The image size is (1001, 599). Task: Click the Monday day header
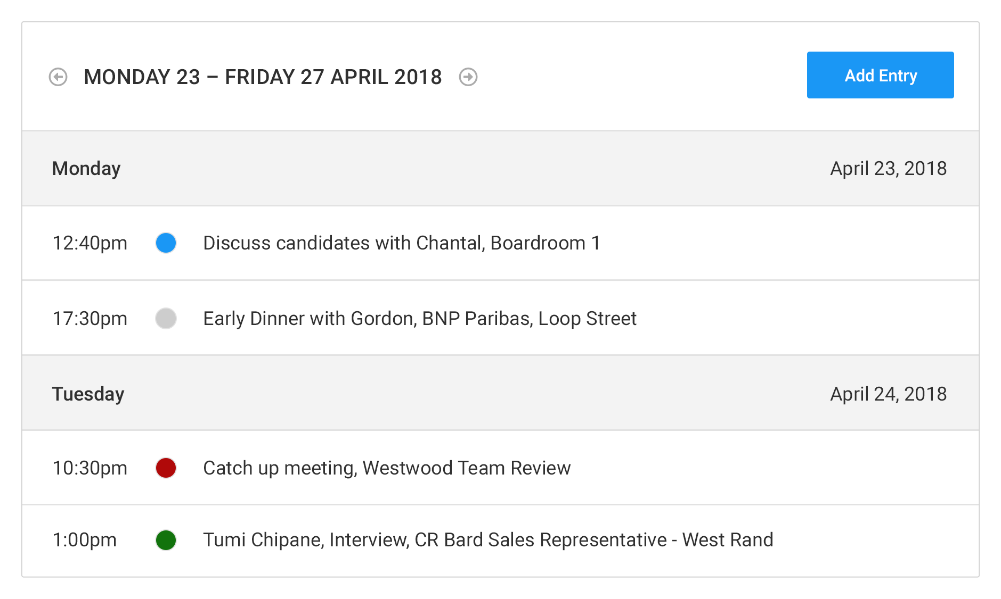click(x=86, y=169)
